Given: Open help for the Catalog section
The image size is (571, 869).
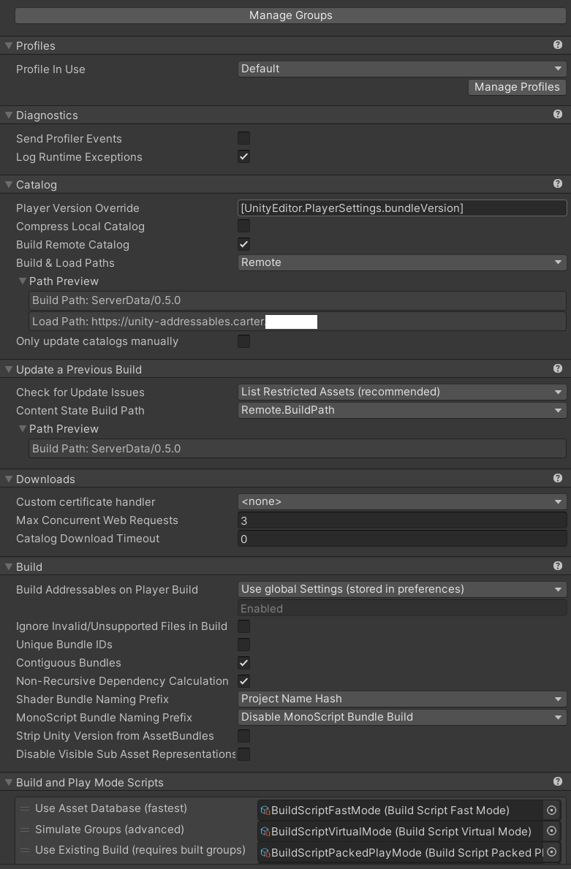Looking at the screenshot, I should pos(558,184).
